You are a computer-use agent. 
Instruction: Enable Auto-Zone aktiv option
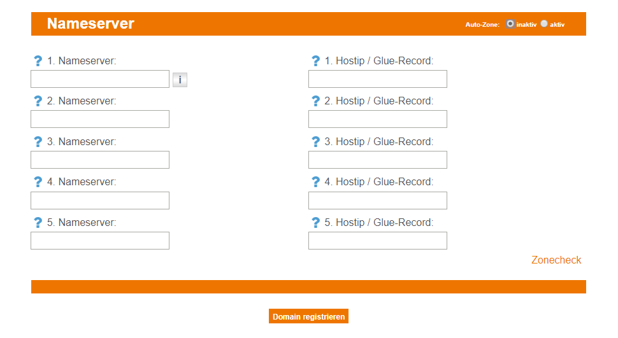[544, 24]
